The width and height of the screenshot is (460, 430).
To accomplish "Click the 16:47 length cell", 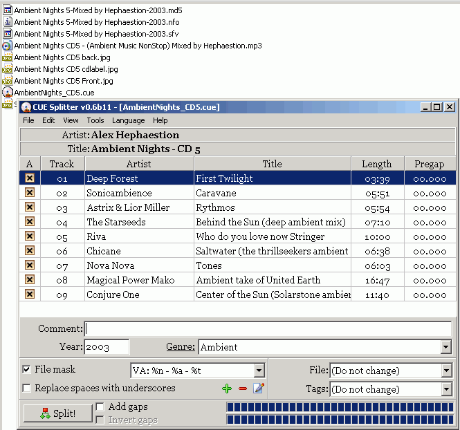I will click(378, 280).
